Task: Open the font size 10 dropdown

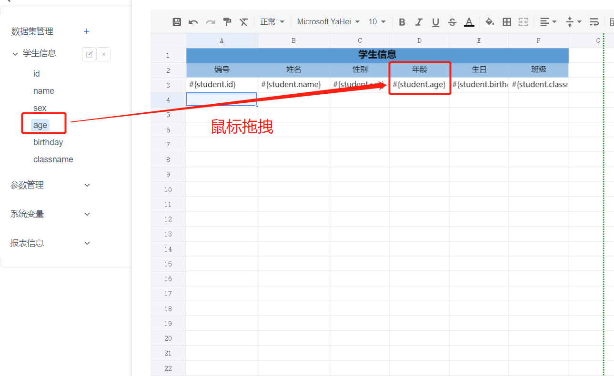Action: (x=377, y=22)
